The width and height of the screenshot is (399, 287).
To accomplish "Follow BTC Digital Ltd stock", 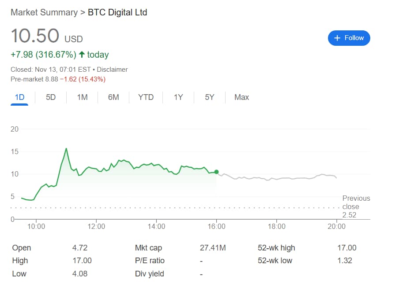I will pyautogui.click(x=349, y=38).
